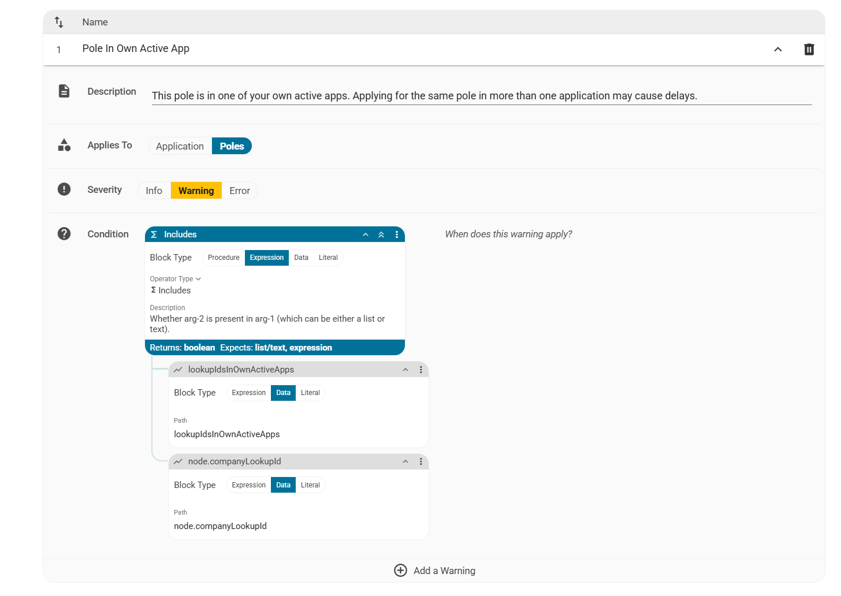Select Literal block type for node.companyLookupId

(x=310, y=485)
